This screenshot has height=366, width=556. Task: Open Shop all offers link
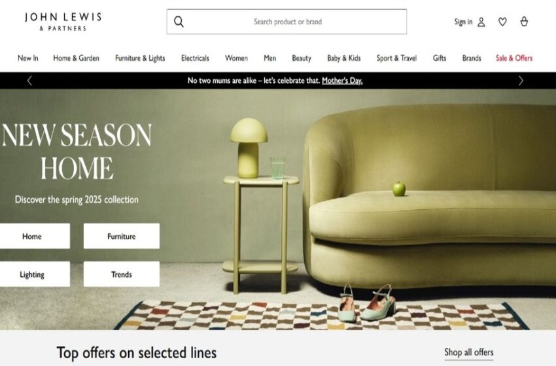(469, 352)
